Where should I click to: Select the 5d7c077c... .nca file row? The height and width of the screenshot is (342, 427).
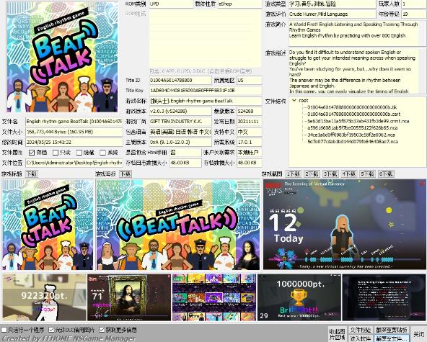click(x=353, y=142)
